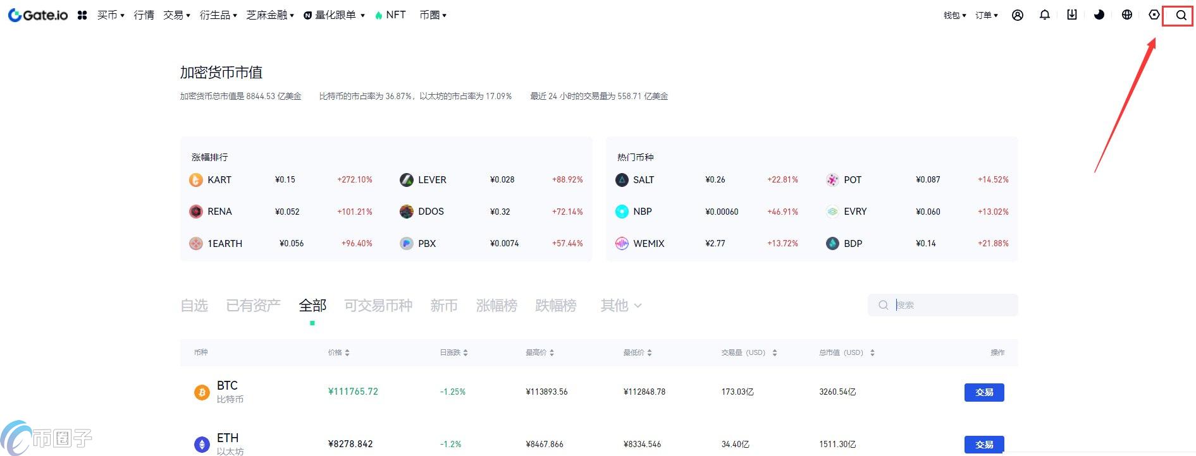Switch to the 可交易币种 tab
The width and height of the screenshot is (1196, 456).
(x=378, y=306)
